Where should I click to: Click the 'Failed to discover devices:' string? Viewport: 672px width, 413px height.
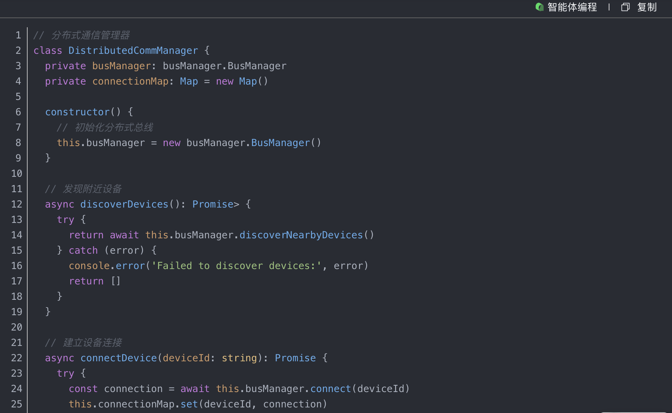[236, 266]
